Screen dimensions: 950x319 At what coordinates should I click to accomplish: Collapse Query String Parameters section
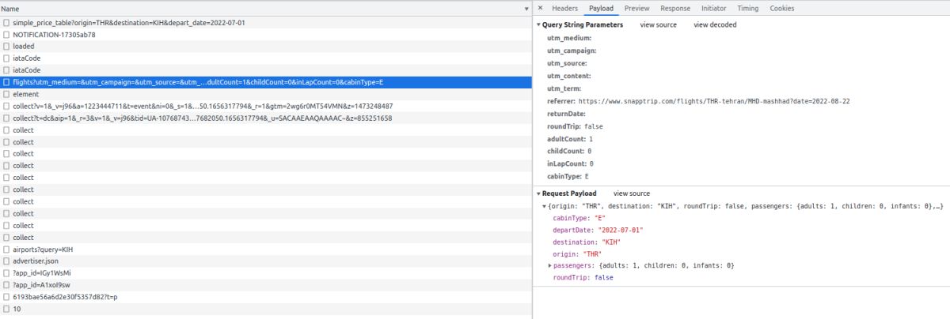pyautogui.click(x=538, y=25)
